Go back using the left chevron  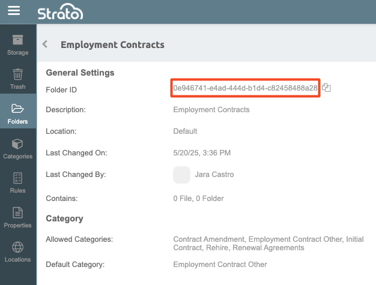pos(45,44)
